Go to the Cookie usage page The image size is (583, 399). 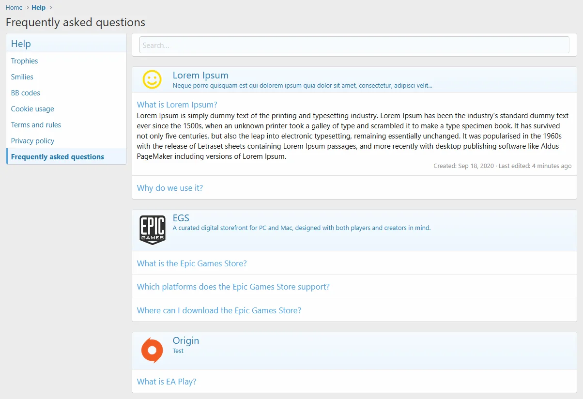pos(32,109)
